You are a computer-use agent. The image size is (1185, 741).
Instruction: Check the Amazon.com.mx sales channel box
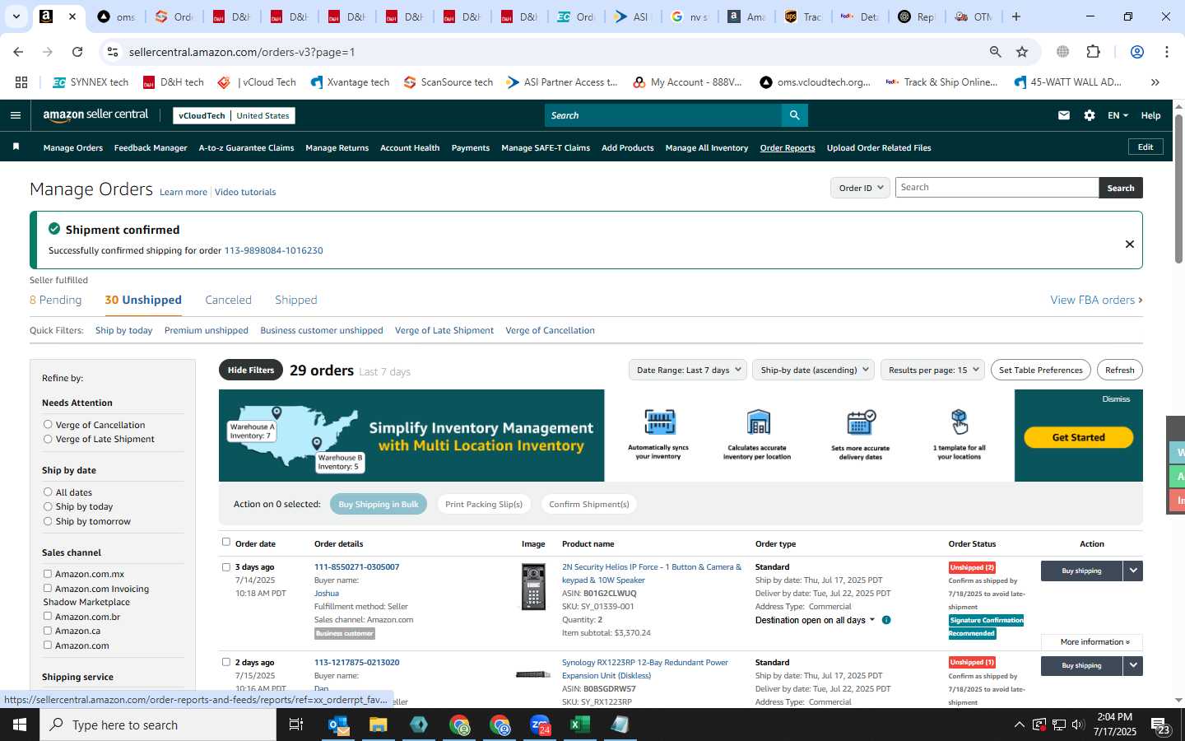[48, 574]
